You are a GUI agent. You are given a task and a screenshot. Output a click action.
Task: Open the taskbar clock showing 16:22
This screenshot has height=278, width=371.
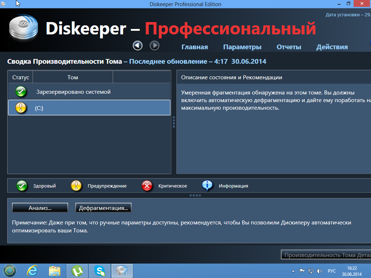click(352, 271)
